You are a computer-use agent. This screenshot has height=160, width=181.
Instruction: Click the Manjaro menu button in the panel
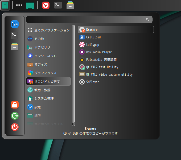5,5
